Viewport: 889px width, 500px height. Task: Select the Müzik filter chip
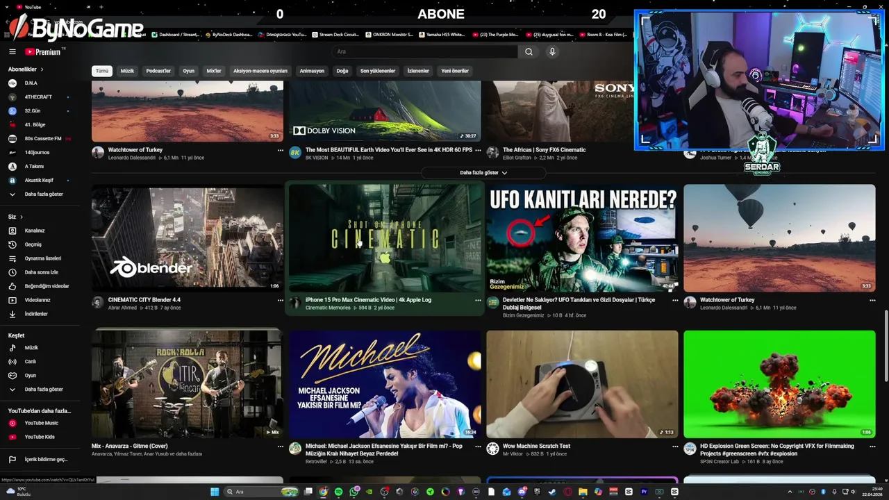[127, 71]
